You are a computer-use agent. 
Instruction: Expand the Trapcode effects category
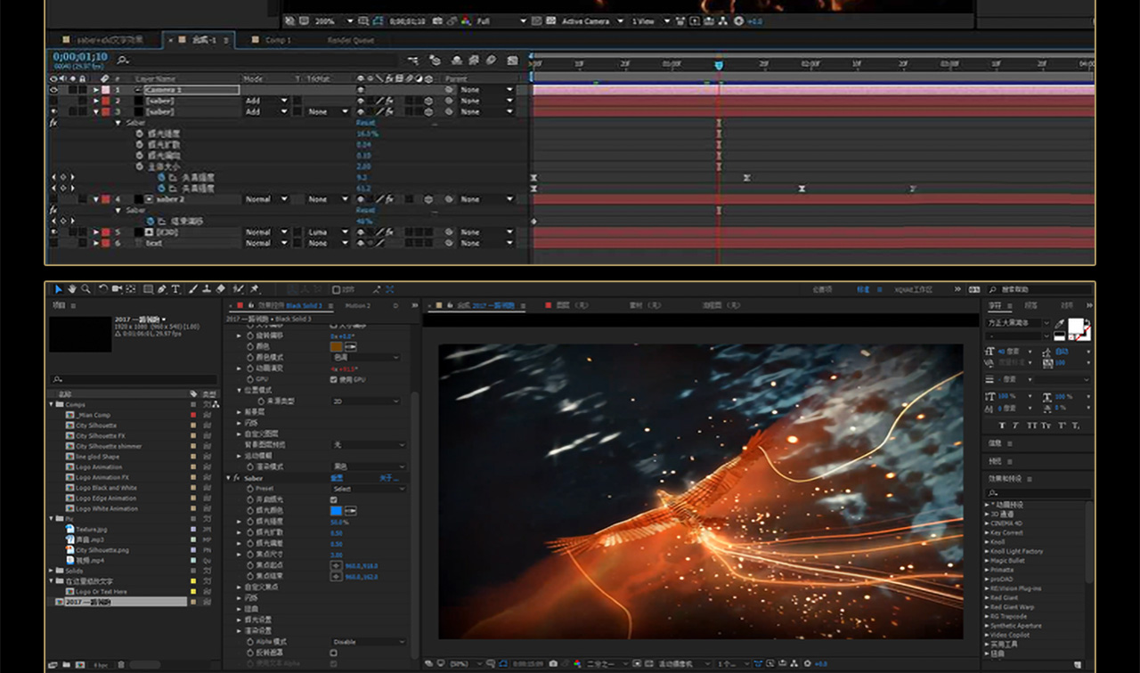click(x=987, y=616)
